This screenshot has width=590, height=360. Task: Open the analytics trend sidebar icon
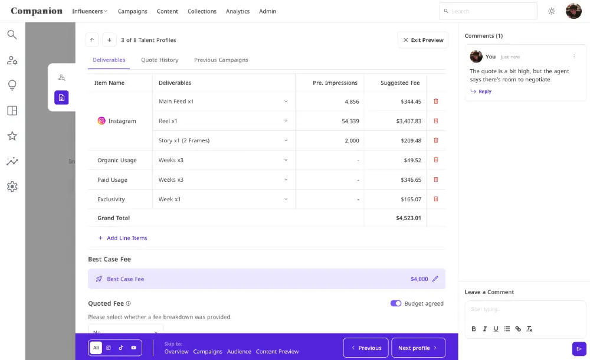[x=12, y=161]
